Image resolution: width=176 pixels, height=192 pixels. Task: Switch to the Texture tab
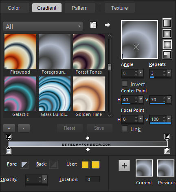(x=119, y=8)
